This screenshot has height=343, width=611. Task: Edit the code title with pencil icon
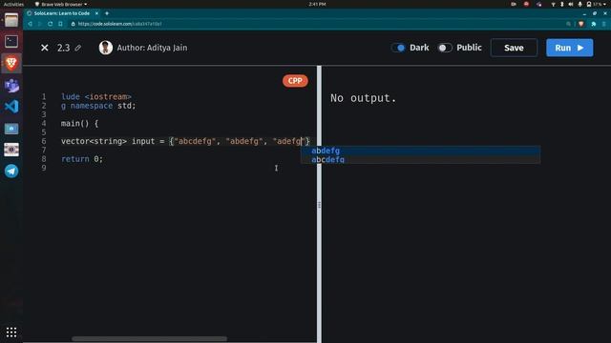coord(78,48)
